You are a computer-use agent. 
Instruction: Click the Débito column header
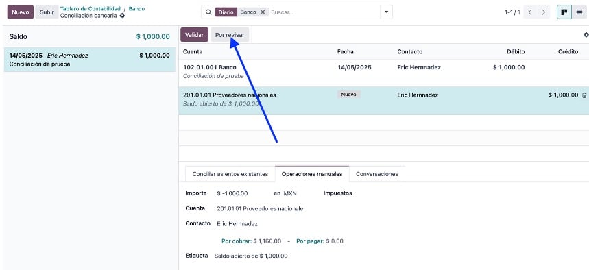click(516, 52)
